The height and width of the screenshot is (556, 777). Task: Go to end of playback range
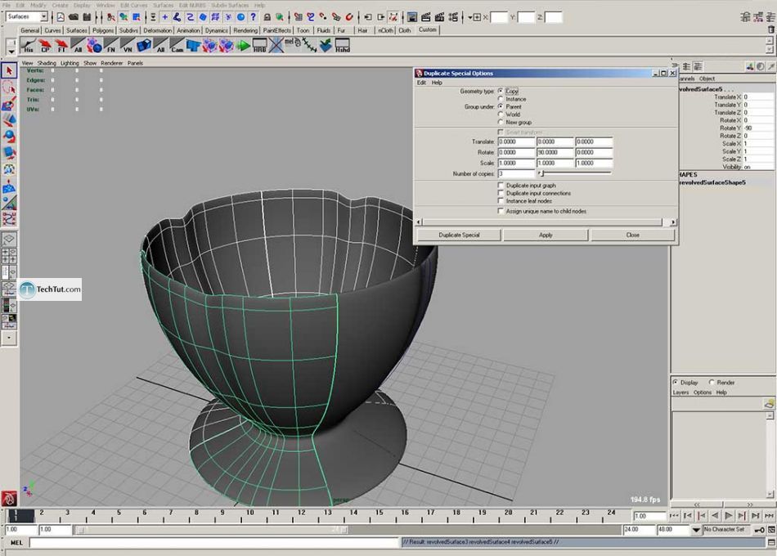click(769, 516)
